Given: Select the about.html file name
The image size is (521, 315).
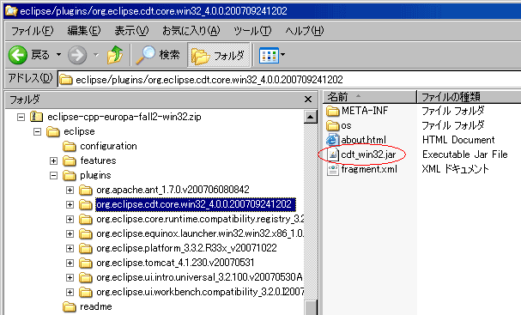Looking at the screenshot, I should click(364, 140).
